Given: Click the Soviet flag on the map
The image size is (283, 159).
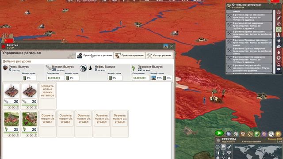Looking at the screenshot, I should point(8,41).
